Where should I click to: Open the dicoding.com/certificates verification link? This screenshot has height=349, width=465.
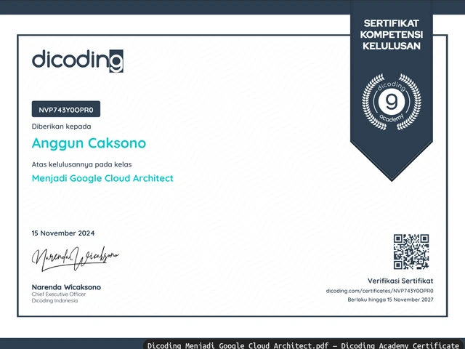pyautogui.click(x=379, y=291)
